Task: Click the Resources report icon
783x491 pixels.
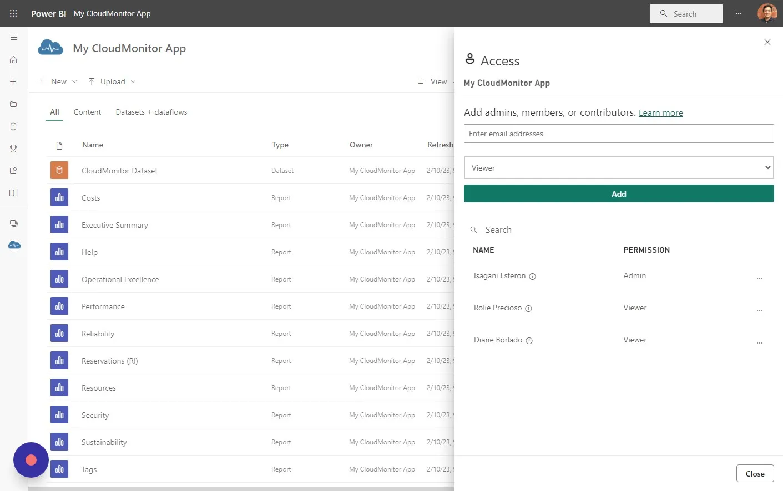Action: (59, 387)
